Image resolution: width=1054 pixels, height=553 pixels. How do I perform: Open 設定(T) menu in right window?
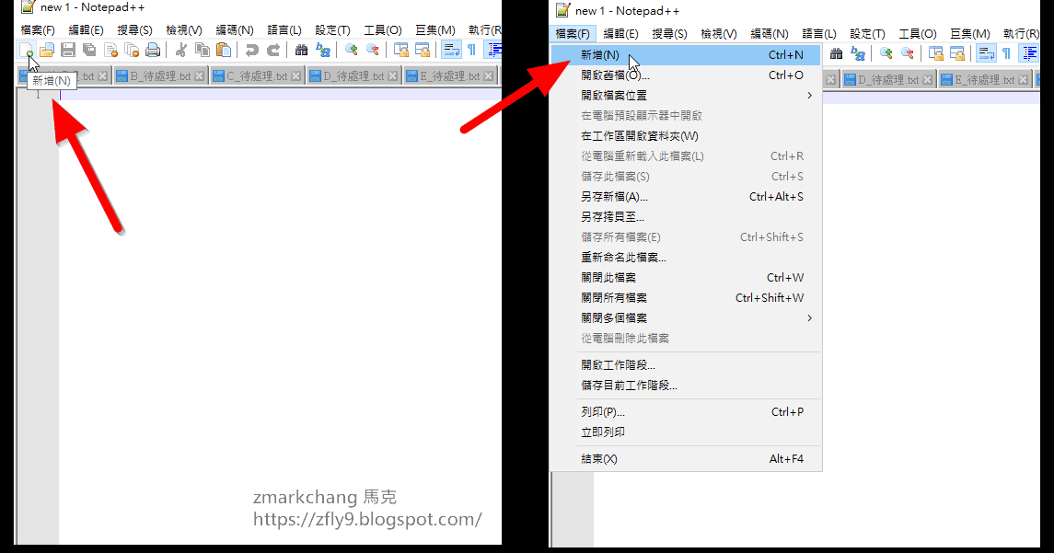[x=867, y=34]
